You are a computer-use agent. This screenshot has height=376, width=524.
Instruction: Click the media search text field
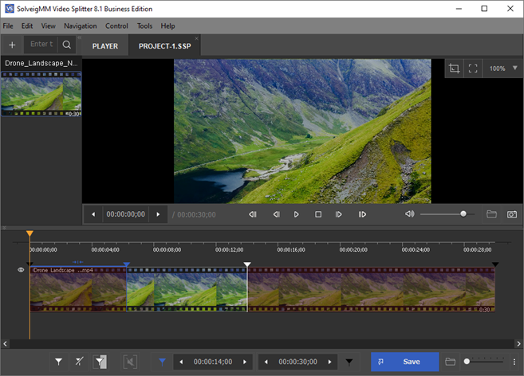(x=41, y=44)
